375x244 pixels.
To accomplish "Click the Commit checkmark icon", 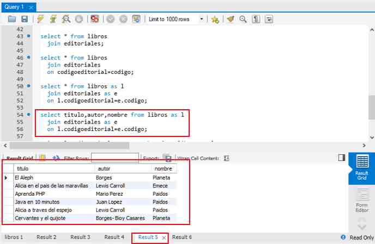I will [x=111, y=19].
